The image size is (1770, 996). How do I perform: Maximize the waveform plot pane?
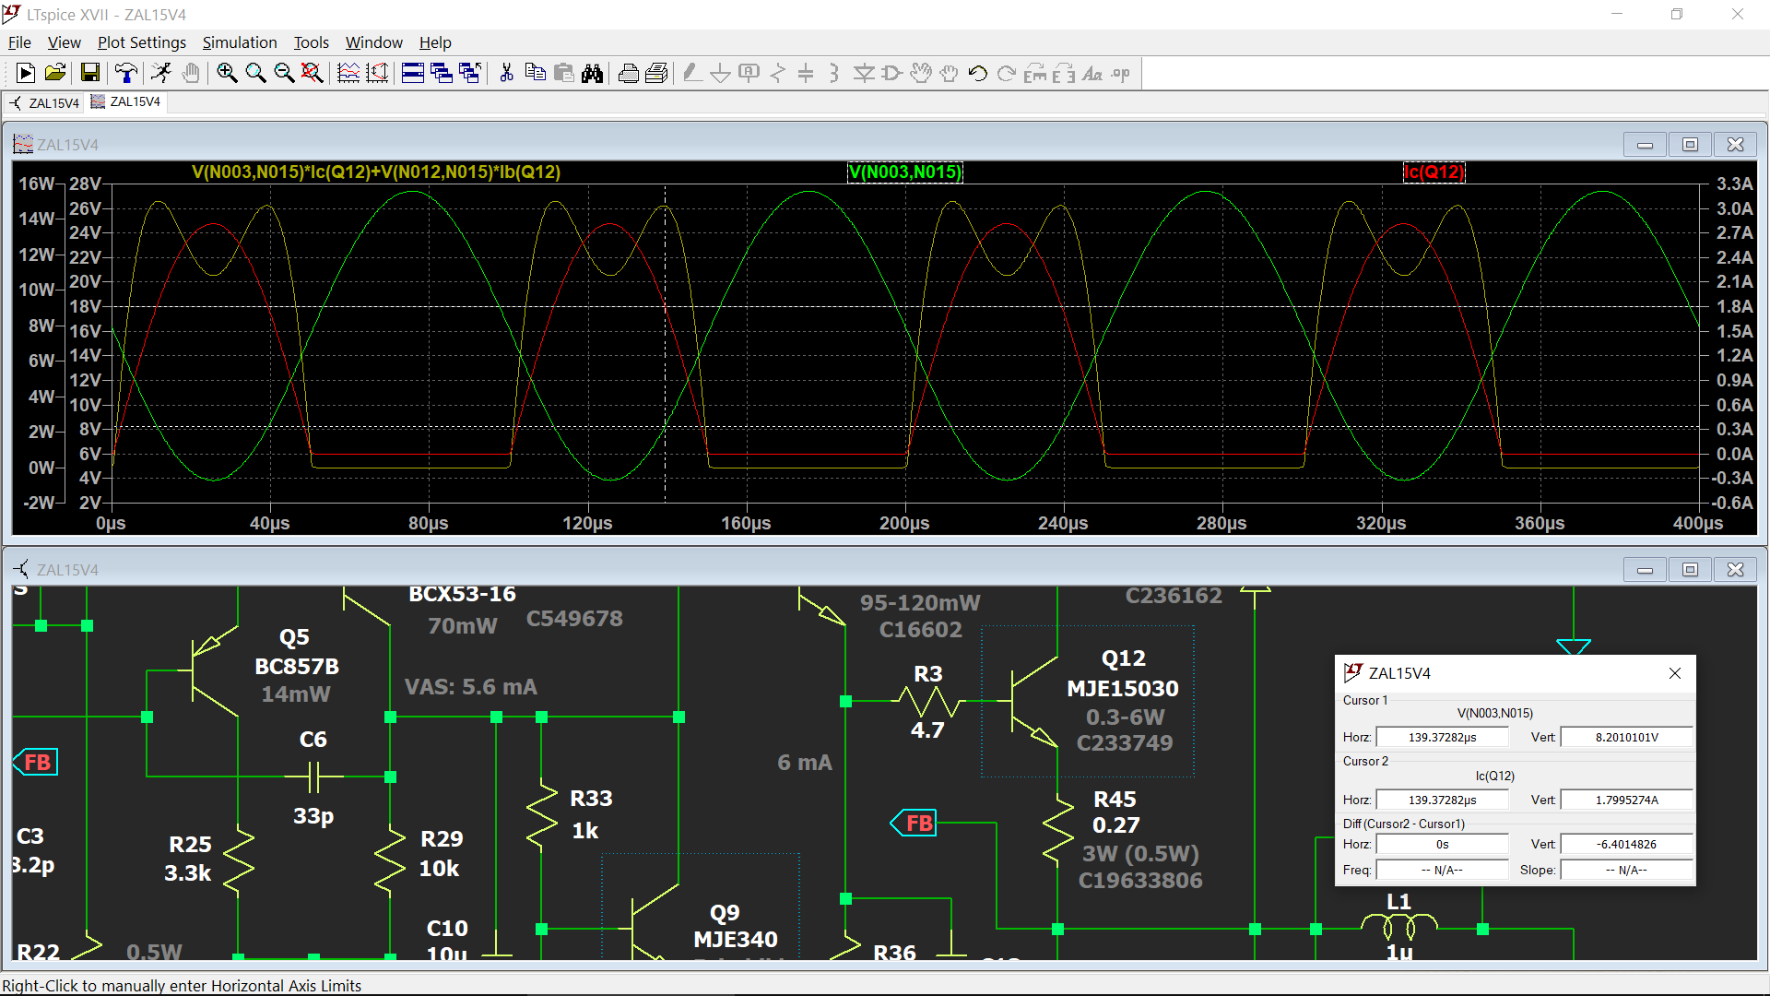(x=1690, y=144)
